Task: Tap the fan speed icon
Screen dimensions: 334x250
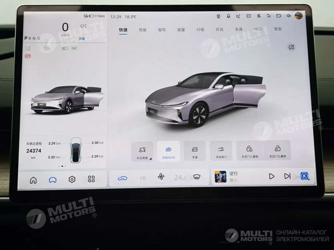Action: click(x=161, y=178)
